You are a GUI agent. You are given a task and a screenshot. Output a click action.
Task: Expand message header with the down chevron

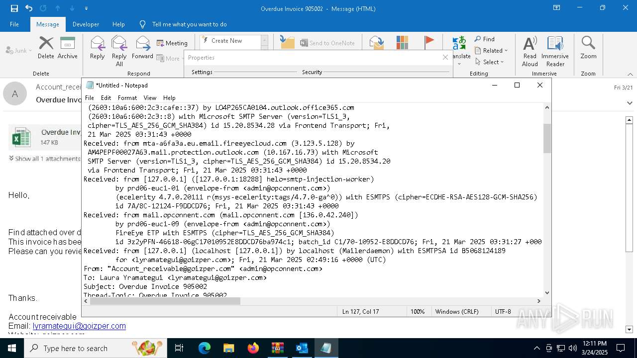629,103
